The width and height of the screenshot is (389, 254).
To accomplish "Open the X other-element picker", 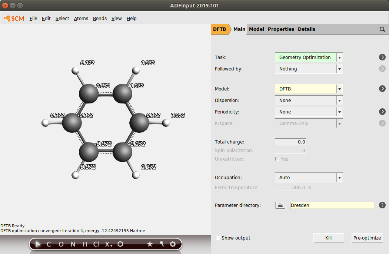I will click(109, 244).
